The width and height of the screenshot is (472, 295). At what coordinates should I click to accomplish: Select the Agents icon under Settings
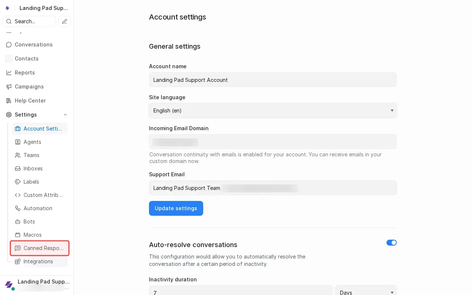[18, 142]
